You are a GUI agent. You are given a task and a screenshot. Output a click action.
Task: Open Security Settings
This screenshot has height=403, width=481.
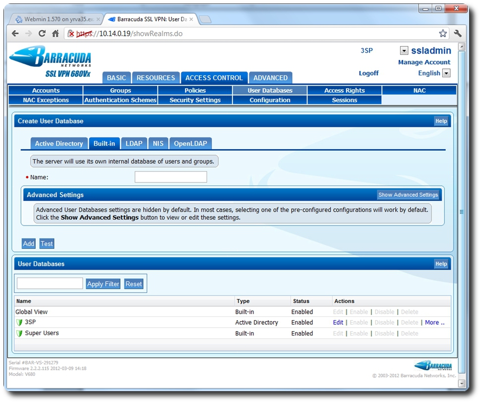pos(195,100)
